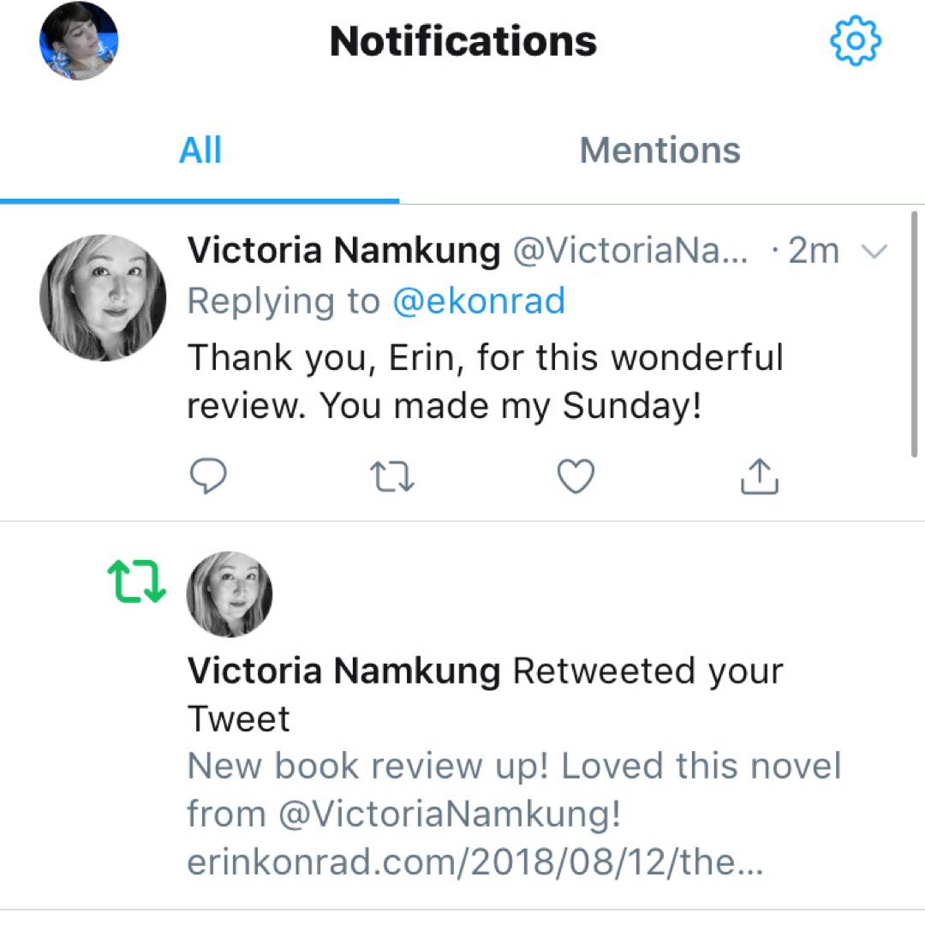This screenshot has width=925, height=925.
Task: Tap the reply speech bubble icon
Action: click(x=207, y=477)
